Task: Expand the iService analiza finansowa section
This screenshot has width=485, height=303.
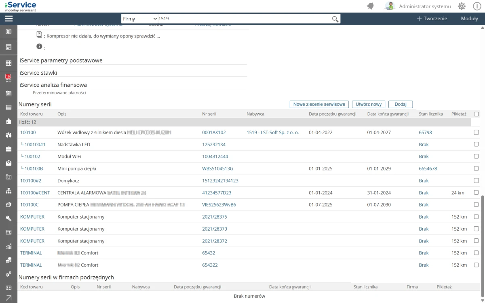Action: click(53, 85)
